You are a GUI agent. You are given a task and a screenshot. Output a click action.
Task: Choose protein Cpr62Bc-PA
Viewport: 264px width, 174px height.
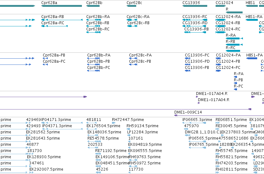[141, 55]
